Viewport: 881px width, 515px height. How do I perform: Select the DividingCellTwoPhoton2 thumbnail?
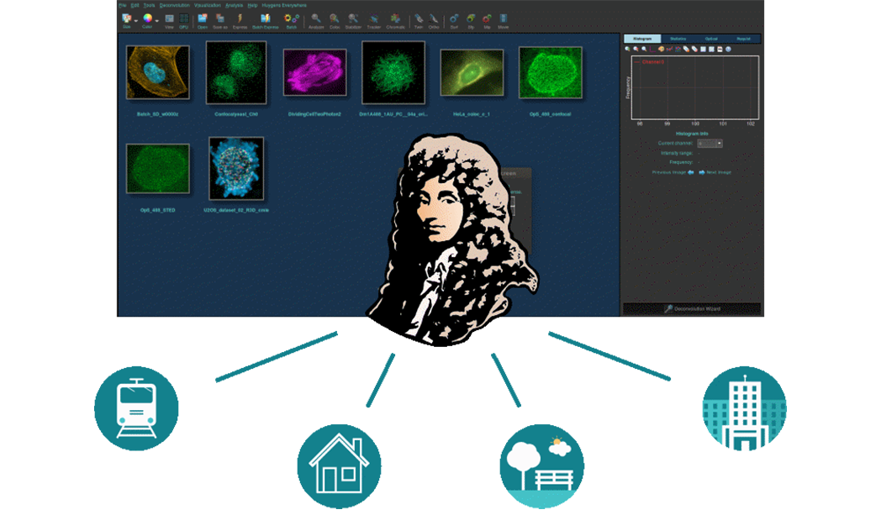click(314, 76)
